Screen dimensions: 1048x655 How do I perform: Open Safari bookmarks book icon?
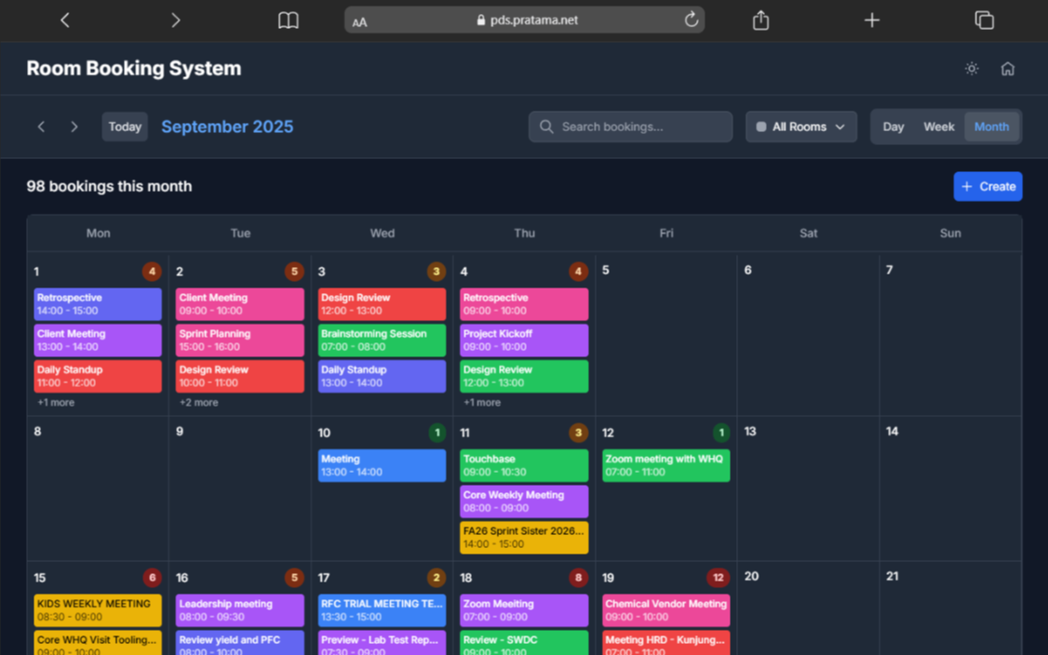click(x=289, y=20)
